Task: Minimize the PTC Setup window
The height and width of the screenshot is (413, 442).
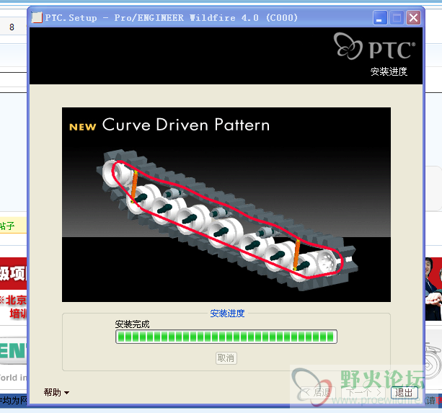Action: 380,18
